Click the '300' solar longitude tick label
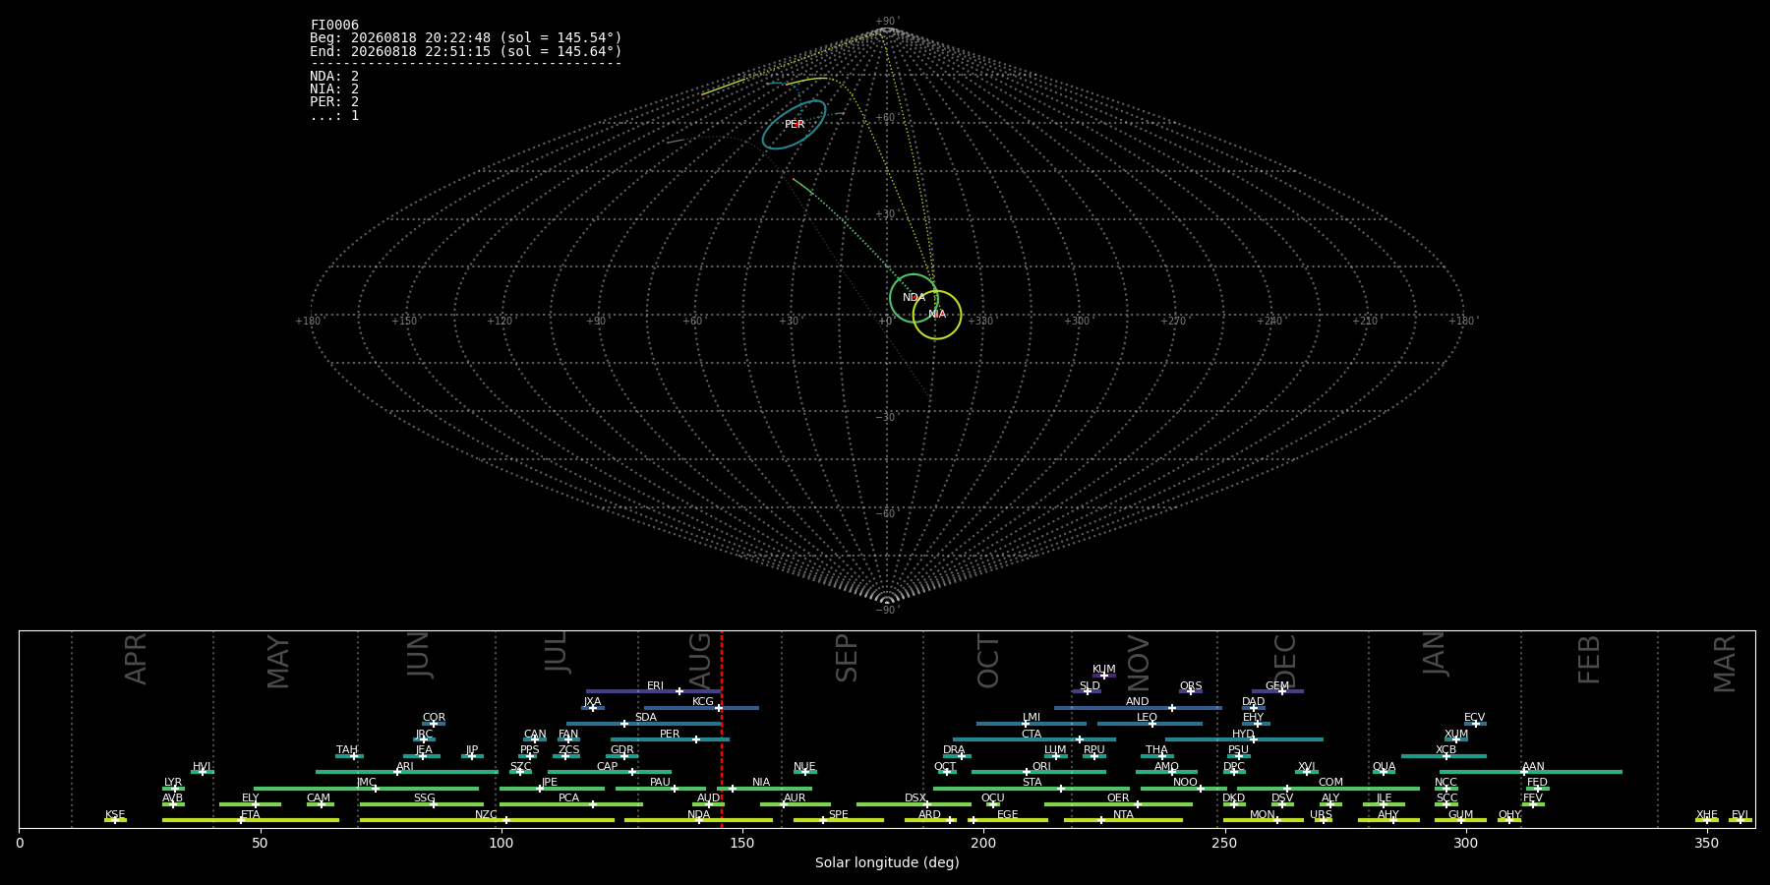Viewport: 1770px width, 885px height. point(1465,844)
